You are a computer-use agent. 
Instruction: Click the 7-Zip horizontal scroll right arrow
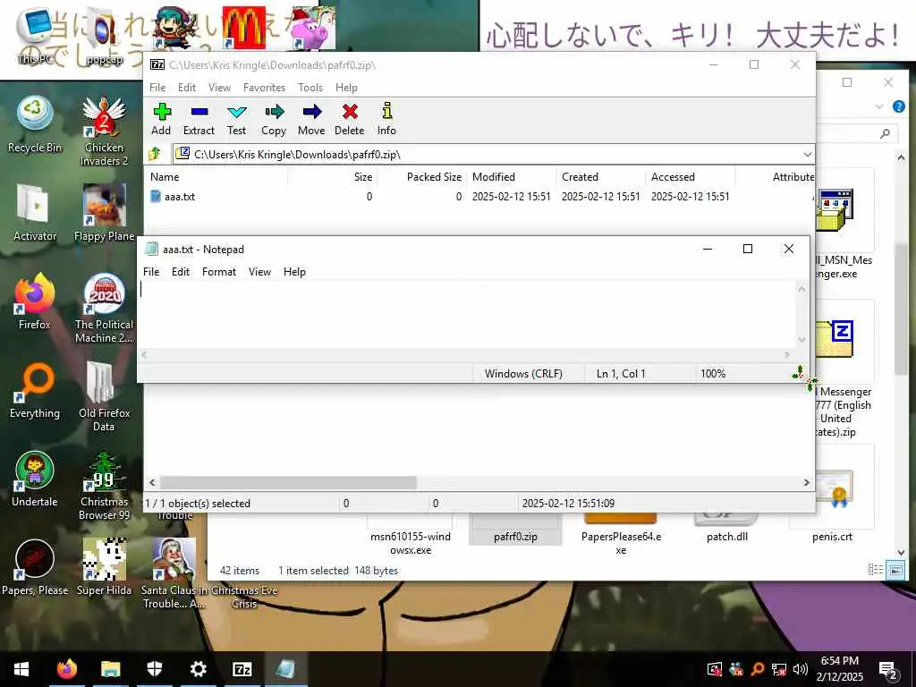(806, 482)
